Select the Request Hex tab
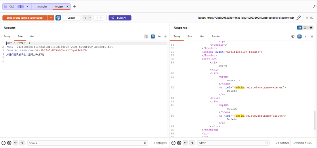This screenshot has width=317, height=148. [x=32, y=37]
